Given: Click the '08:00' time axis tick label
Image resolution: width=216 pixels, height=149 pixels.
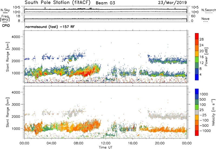Looking at the screenshot, I should pos(79,143).
